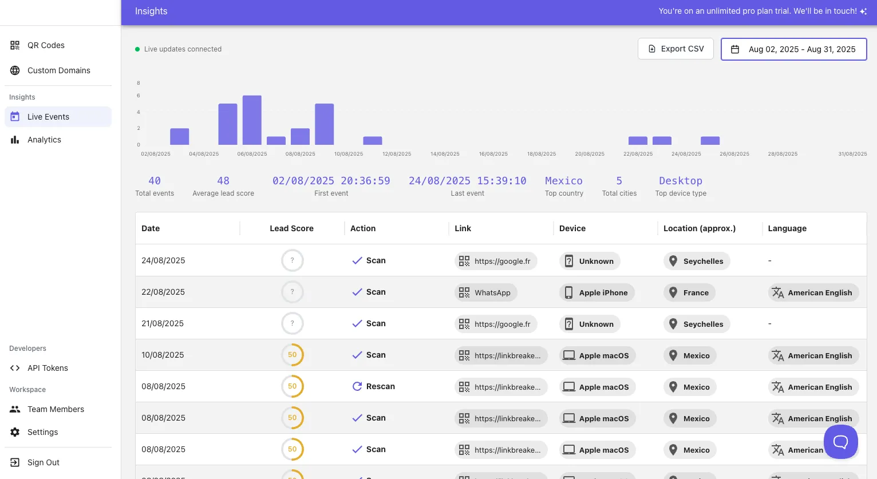Screen dimensions: 877x479
Task: Click the Custom Domains globe icon
Action: coord(15,70)
